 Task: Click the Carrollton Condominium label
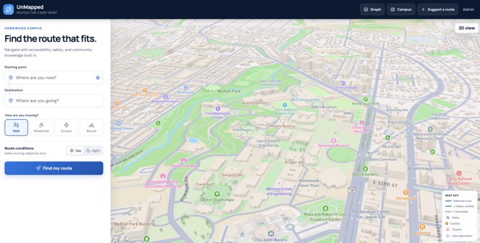pyautogui.click(x=440, y=116)
